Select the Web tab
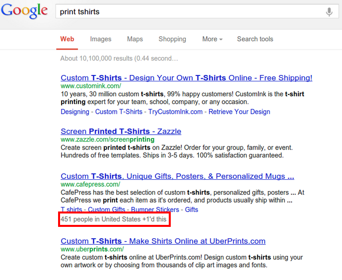 [x=67, y=39]
